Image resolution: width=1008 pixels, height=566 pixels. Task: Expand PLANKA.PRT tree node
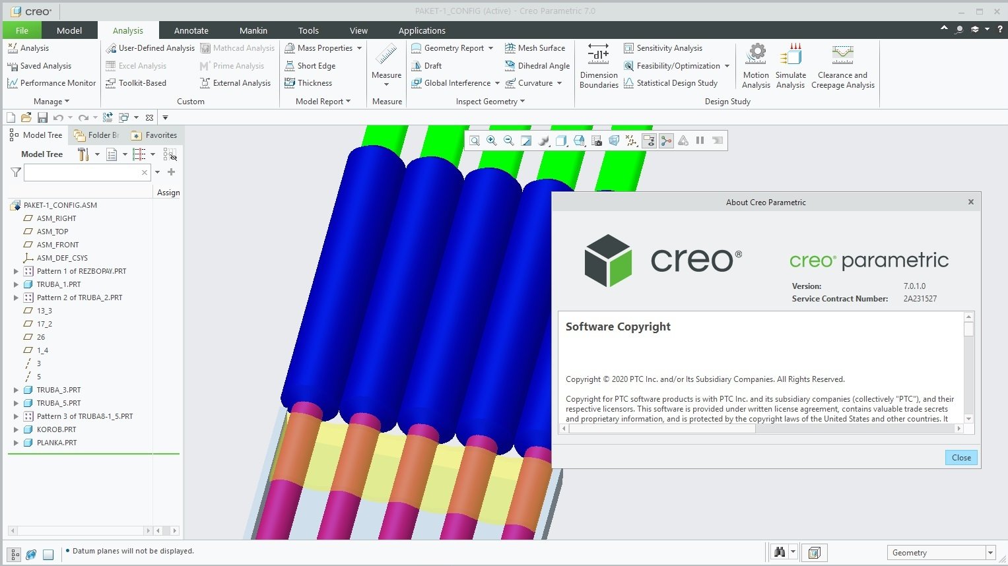16,443
